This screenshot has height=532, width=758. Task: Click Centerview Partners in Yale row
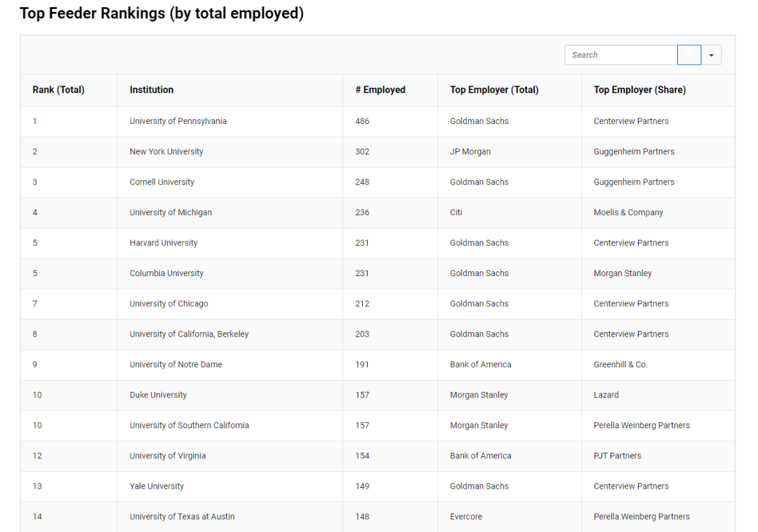pos(631,486)
